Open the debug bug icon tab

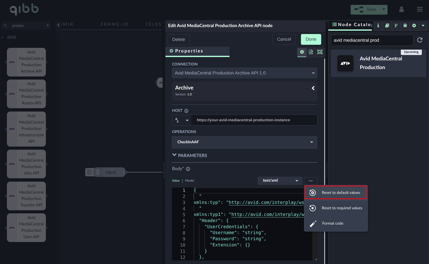coord(405,26)
